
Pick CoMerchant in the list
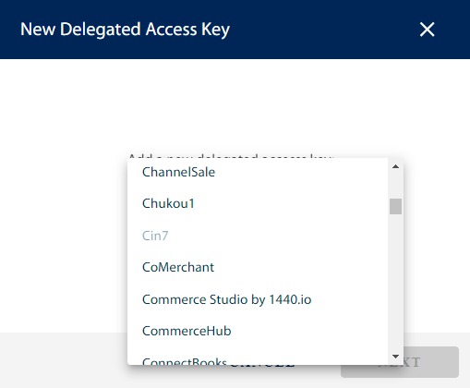pyautogui.click(x=258, y=267)
